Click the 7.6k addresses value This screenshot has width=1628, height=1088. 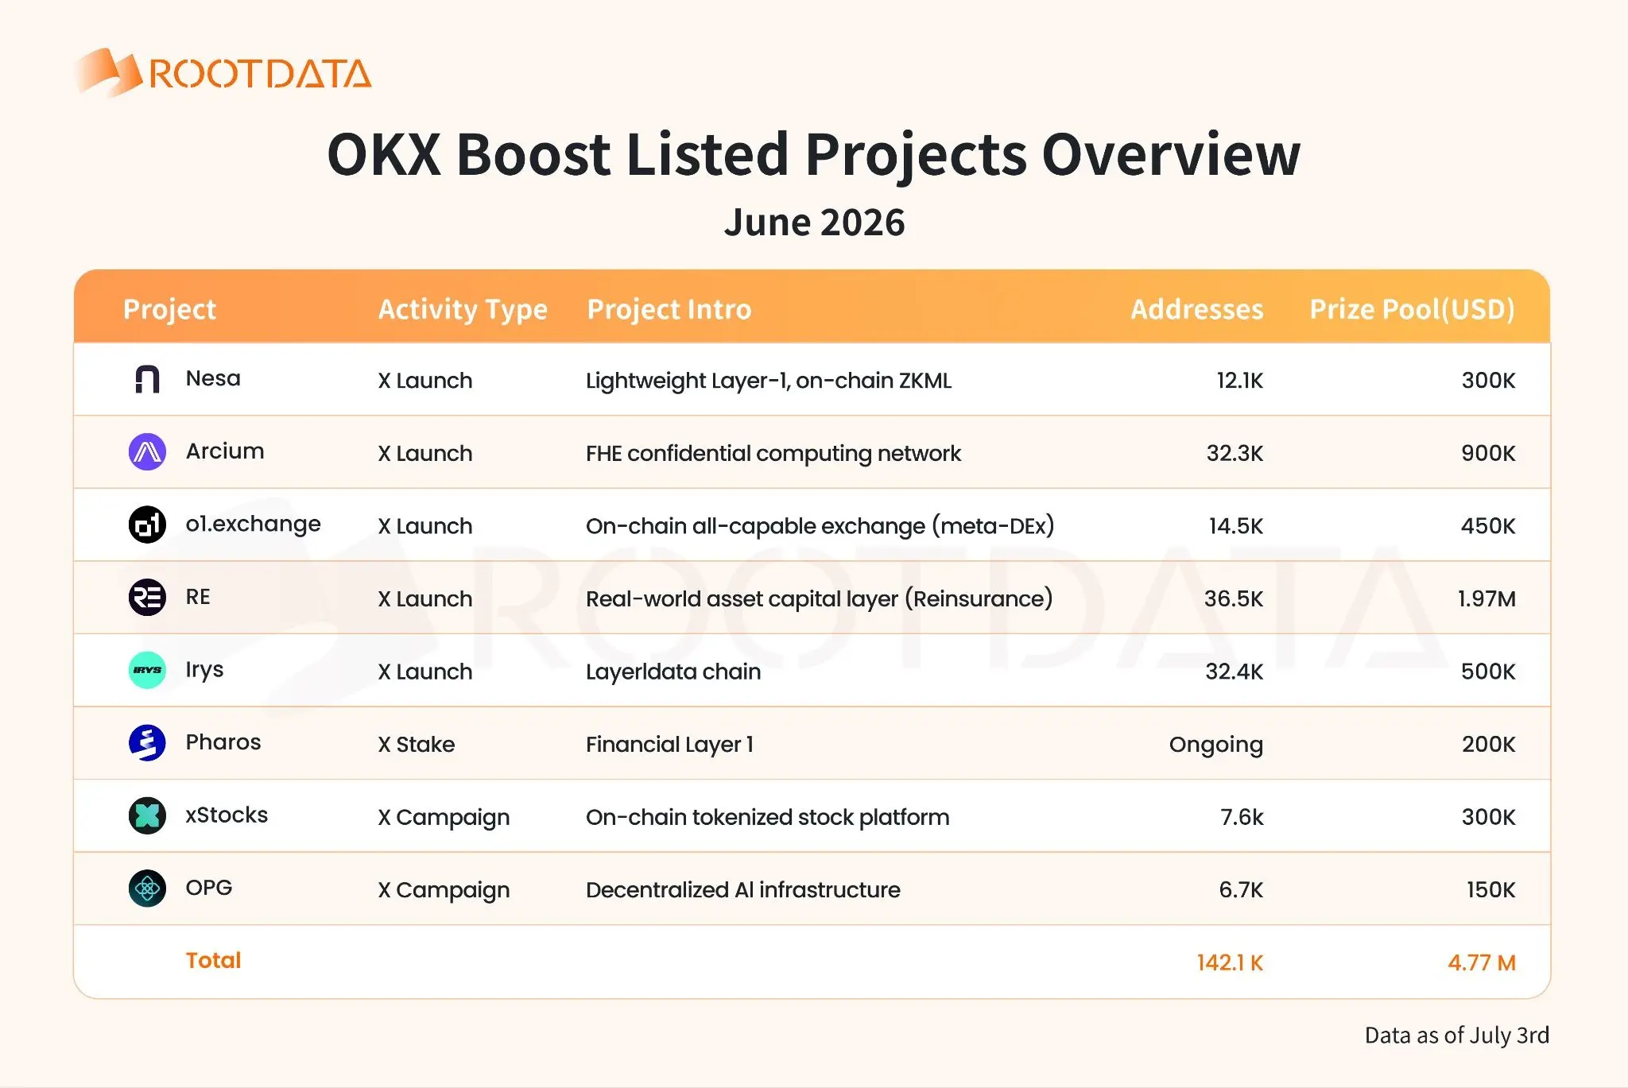coord(1242,817)
